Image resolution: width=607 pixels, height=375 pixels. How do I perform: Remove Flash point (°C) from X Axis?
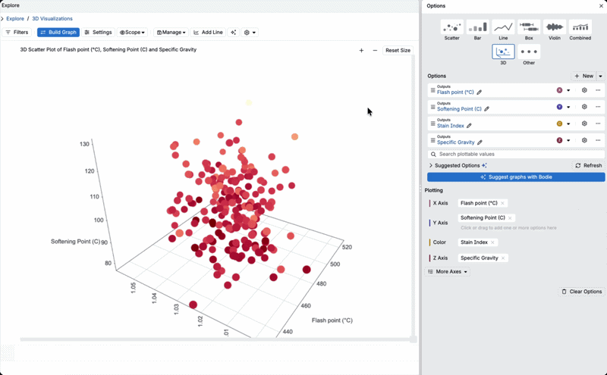502,203
